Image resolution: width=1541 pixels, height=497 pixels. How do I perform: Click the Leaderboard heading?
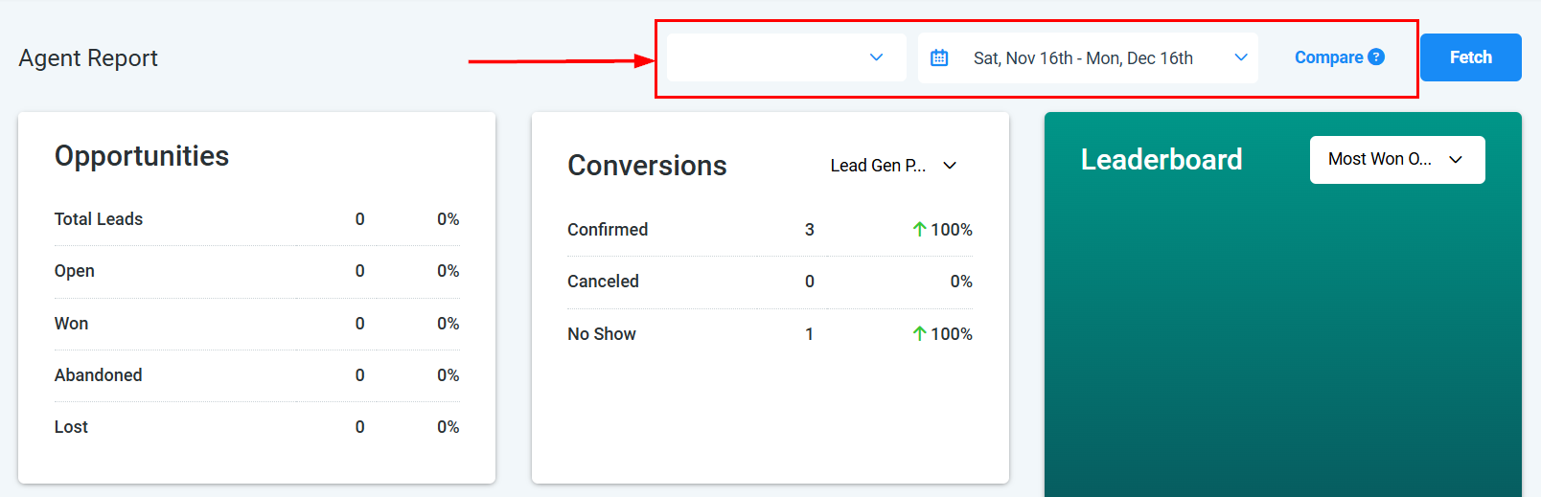(1161, 159)
